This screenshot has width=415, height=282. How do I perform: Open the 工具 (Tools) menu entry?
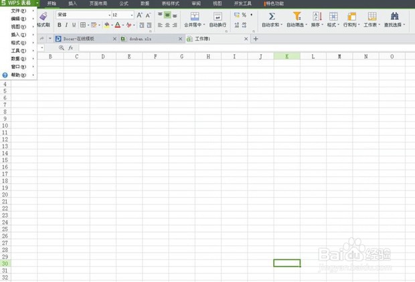click(19, 51)
